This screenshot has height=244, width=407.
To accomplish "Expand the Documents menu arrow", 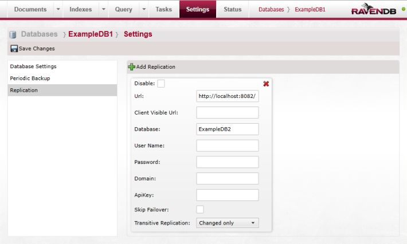I will point(58,9).
